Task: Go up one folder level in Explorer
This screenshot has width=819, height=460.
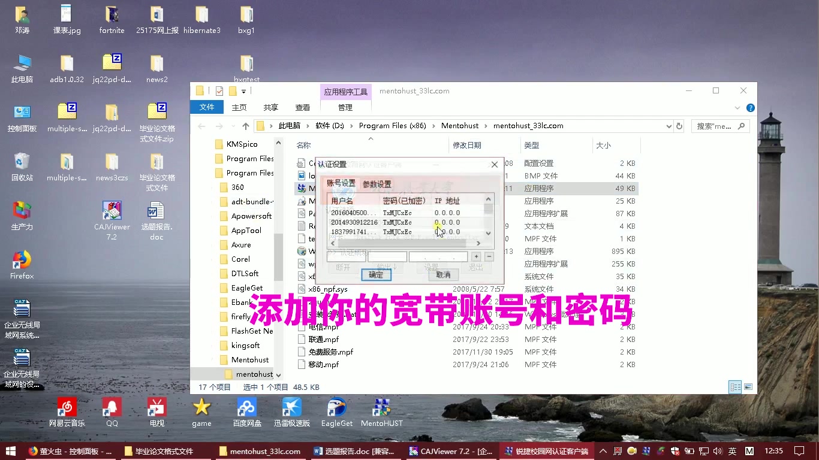Action: [x=245, y=126]
